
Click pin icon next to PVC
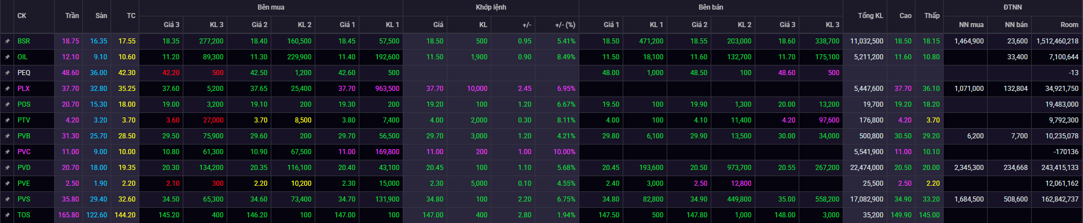click(7, 152)
